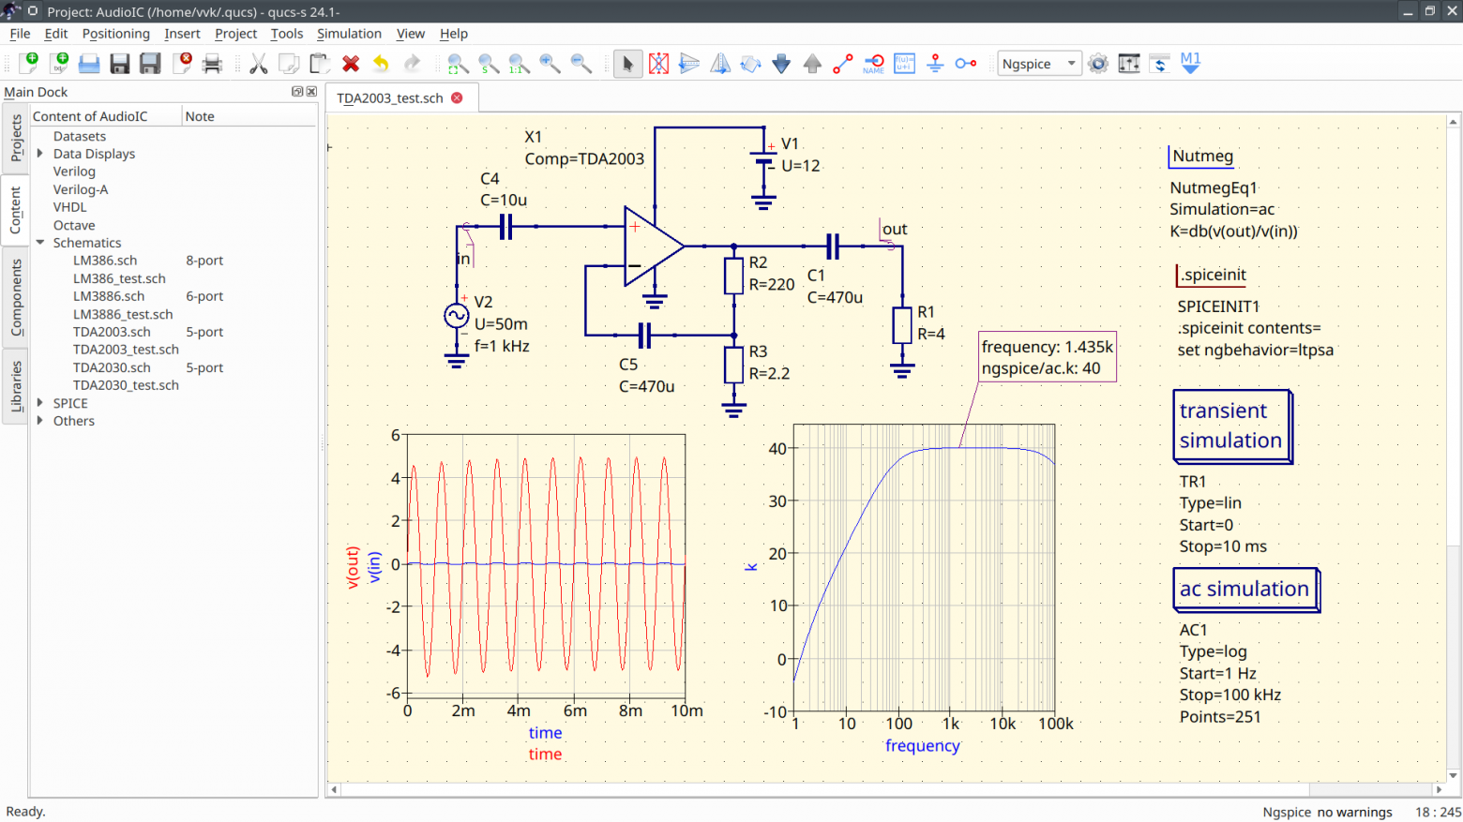
Task: Zoom to fit all content
Action: 458,64
